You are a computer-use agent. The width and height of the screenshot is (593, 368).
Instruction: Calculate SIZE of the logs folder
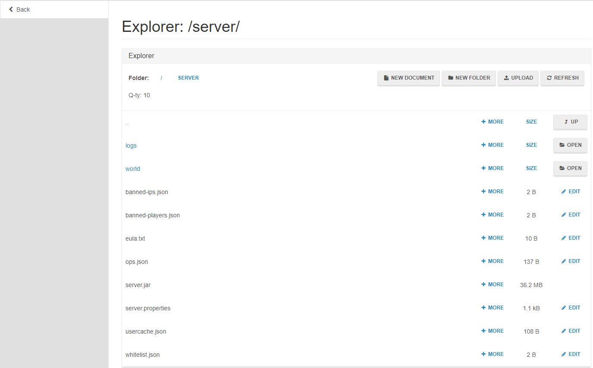(531, 145)
